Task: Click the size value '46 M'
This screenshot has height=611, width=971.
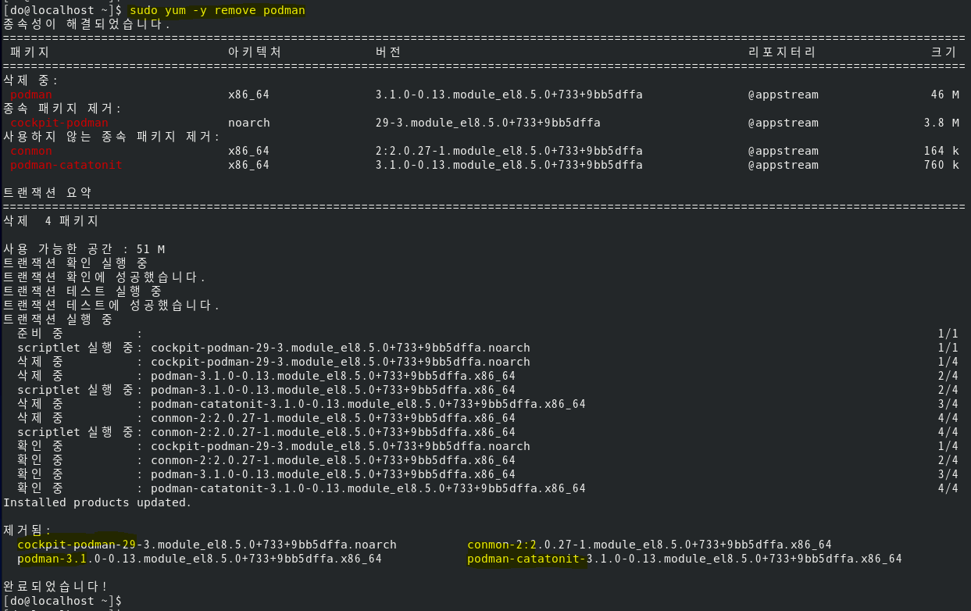Action: [x=944, y=95]
